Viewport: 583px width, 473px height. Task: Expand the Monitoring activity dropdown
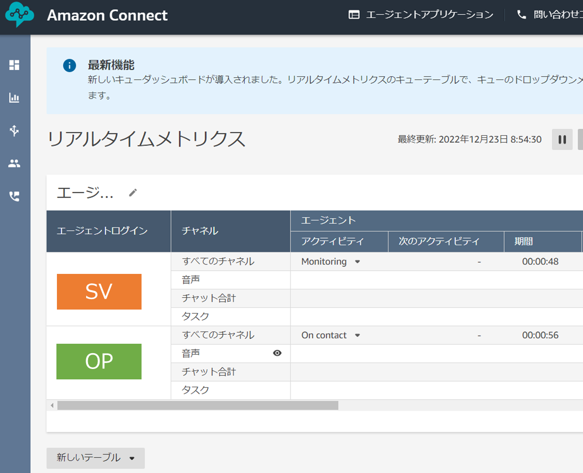coord(357,262)
